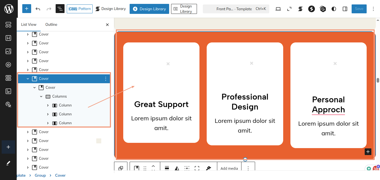Image resolution: width=380 pixels, height=180 pixels.
Task: Open the content position grid icon
Action: point(187,168)
